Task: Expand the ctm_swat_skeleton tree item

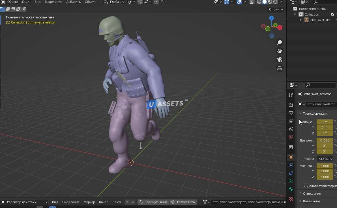Action: point(301,20)
